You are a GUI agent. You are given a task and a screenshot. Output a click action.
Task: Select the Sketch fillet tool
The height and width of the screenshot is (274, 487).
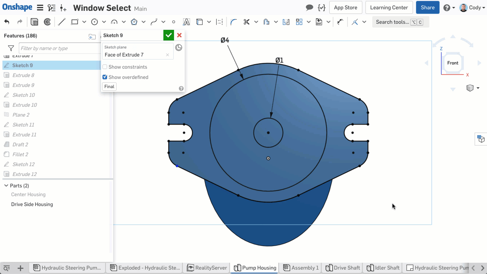click(233, 22)
